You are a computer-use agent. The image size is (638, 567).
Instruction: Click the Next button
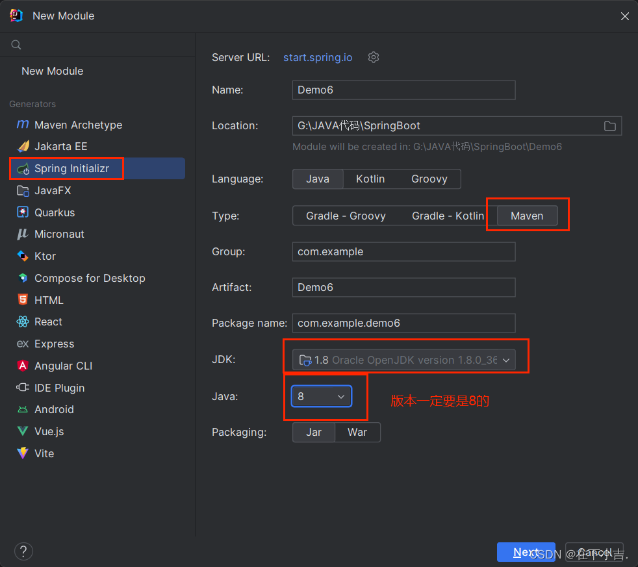point(526,552)
